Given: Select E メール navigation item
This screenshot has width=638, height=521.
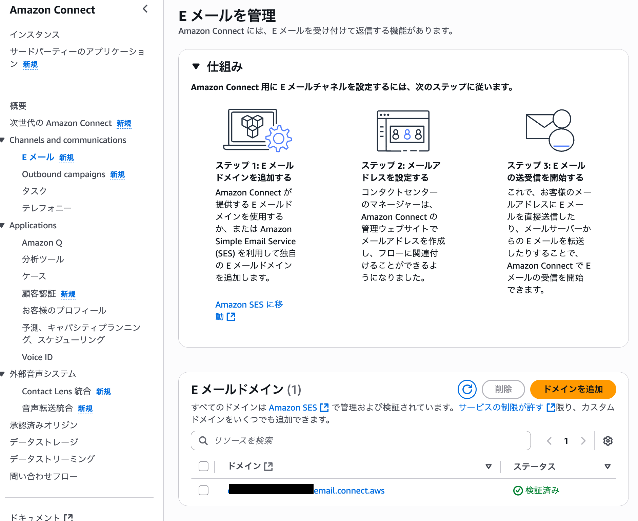Looking at the screenshot, I should point(38,157).
